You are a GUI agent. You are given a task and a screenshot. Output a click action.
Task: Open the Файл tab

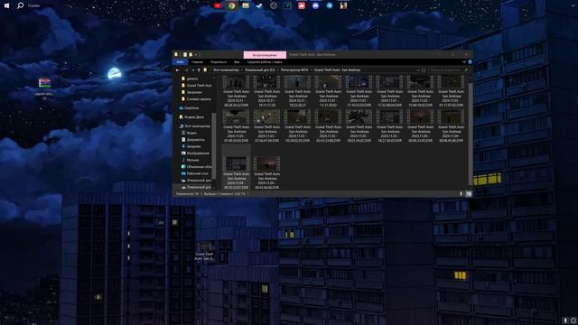click(x=181, y=62)
